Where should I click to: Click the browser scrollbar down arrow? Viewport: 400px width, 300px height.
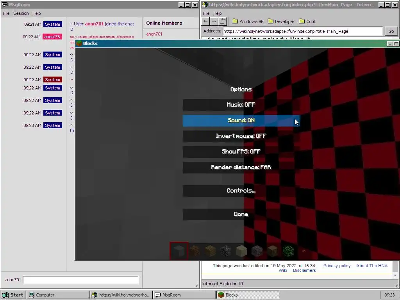[x=395, y=275]
